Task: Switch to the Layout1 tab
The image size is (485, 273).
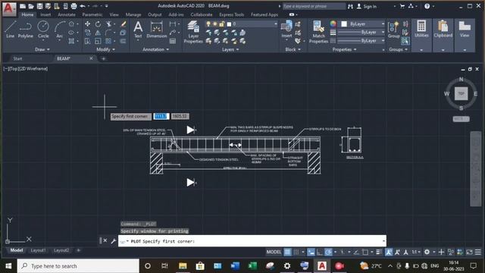Action: [38, 250]
